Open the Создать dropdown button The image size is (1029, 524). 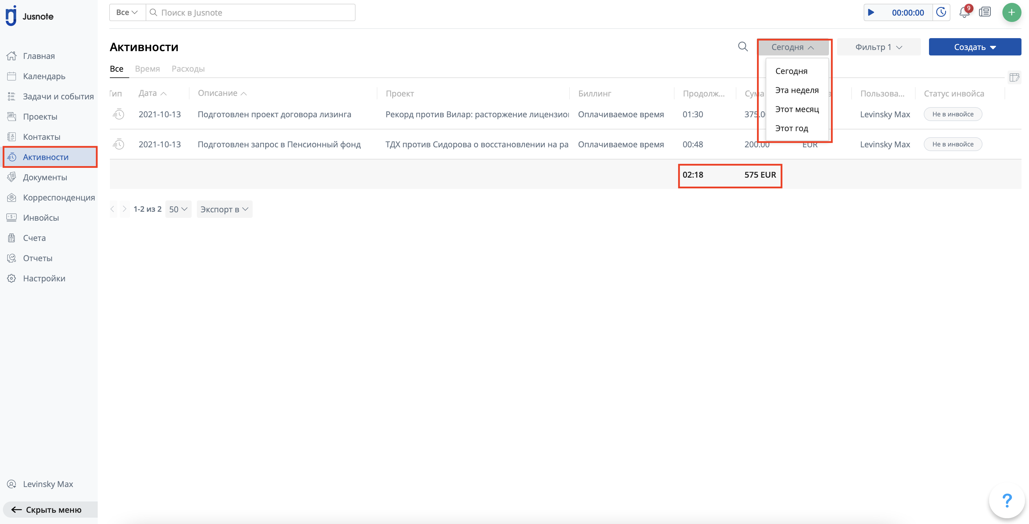click(x=975, y=47)
